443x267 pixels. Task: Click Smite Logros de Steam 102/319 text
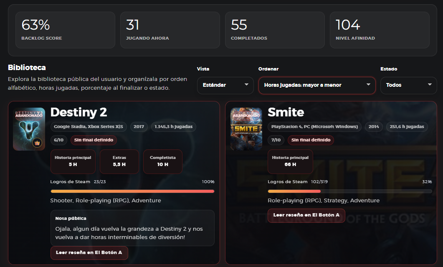(298, 182)
